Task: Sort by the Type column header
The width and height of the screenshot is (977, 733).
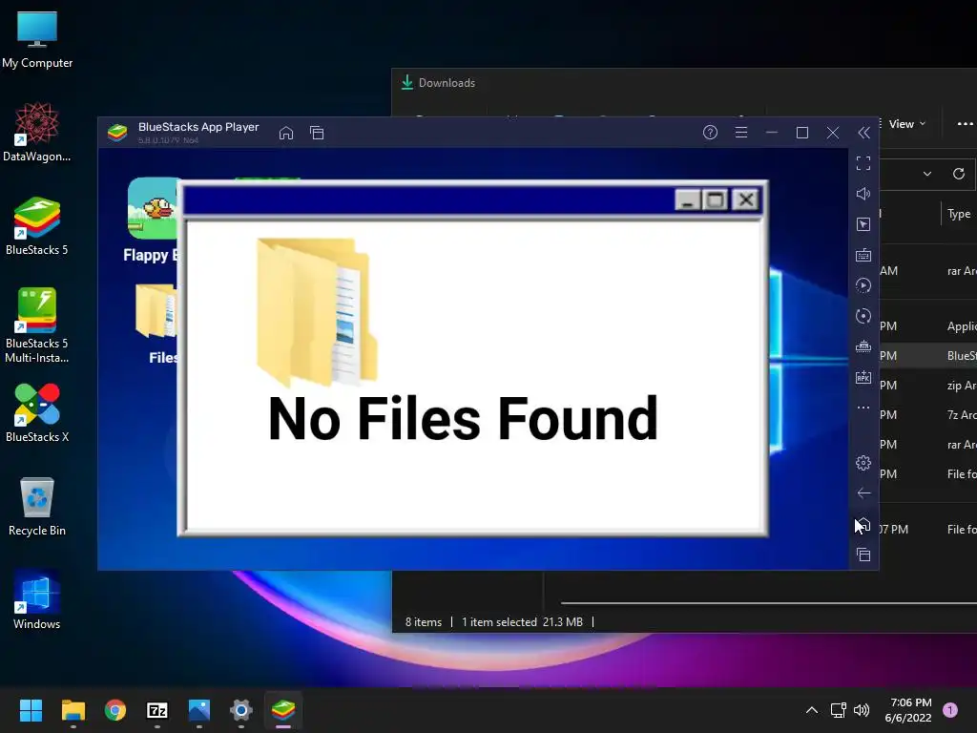Action: click(959, 214)
